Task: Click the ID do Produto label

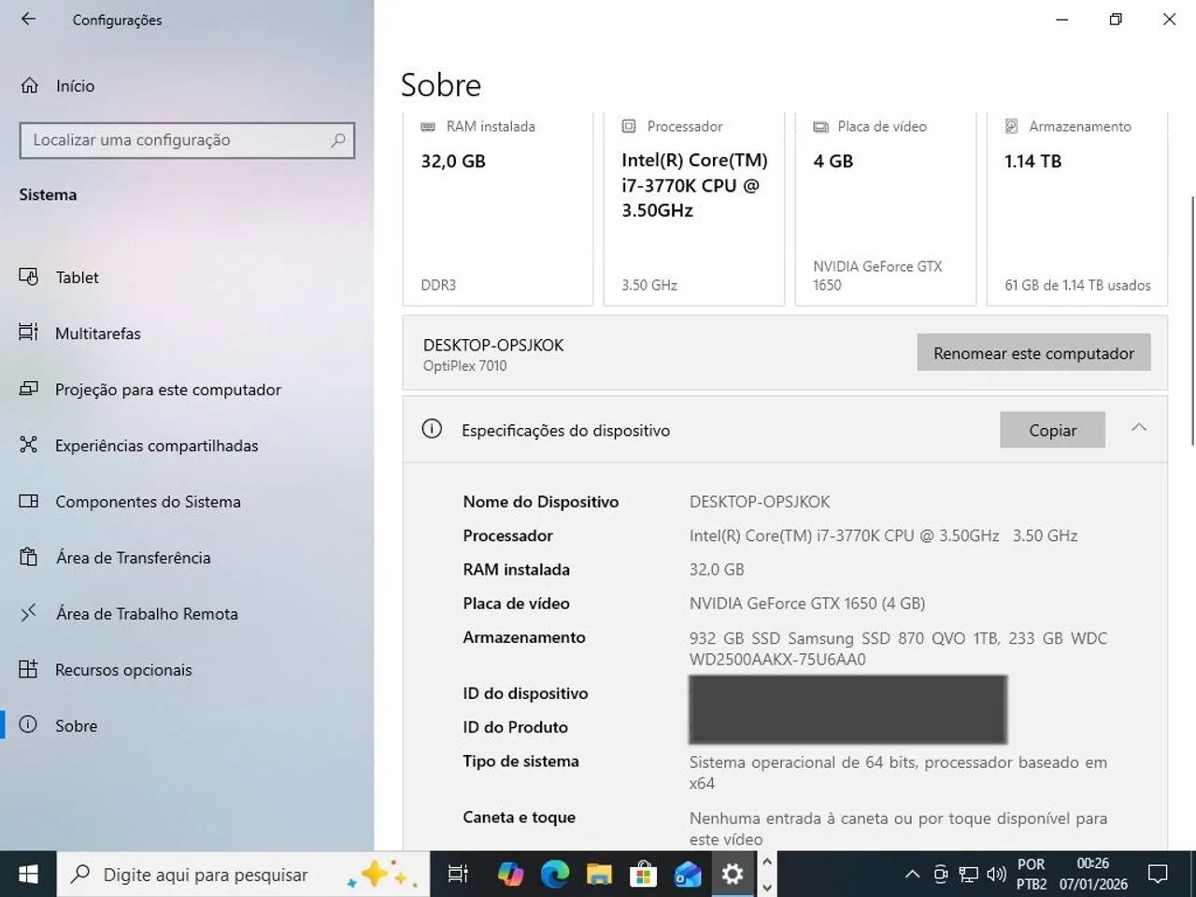Action: click(x=515, y=727)
